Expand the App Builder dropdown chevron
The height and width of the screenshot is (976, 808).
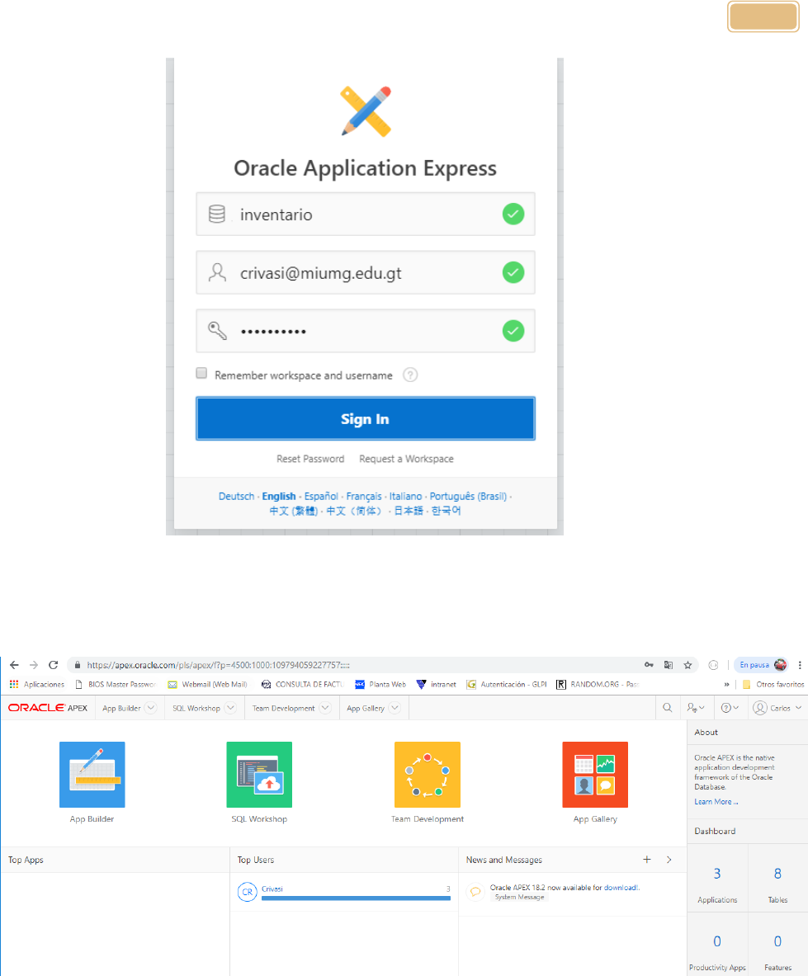click(x=151, y=708)
